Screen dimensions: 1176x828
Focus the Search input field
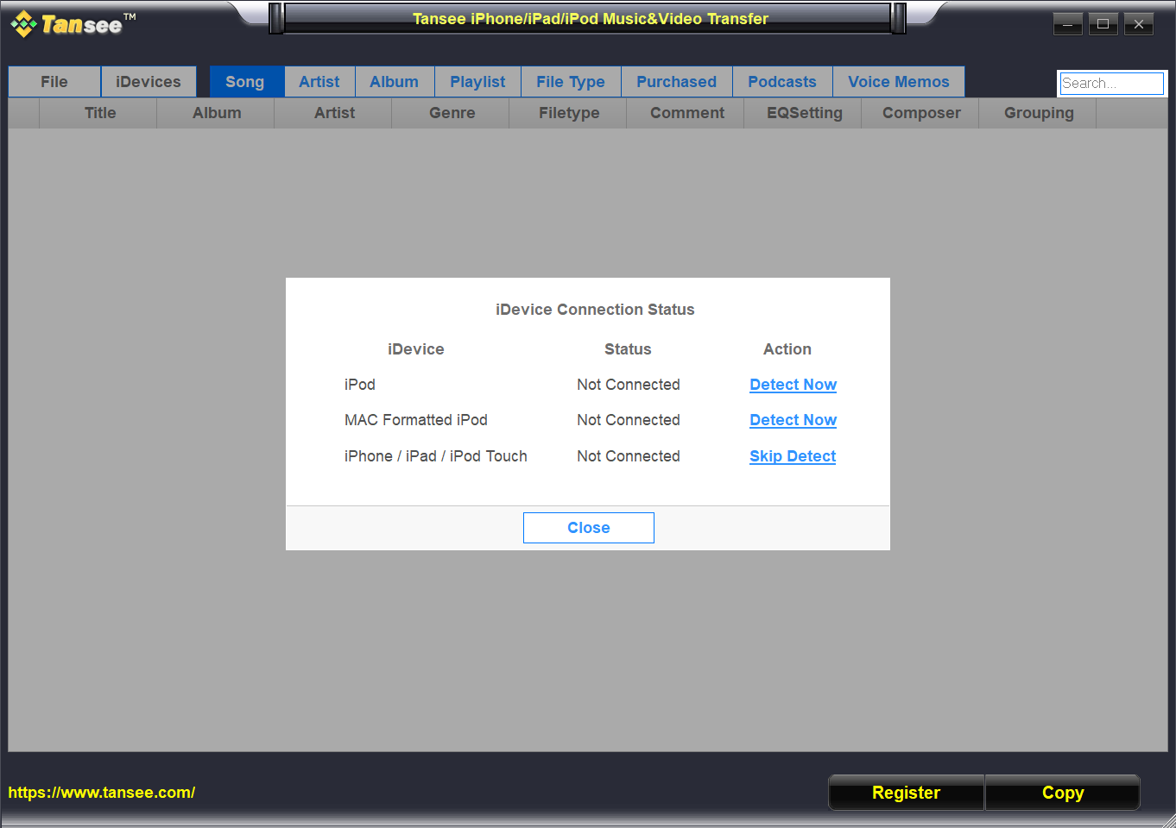[1112, 84]
